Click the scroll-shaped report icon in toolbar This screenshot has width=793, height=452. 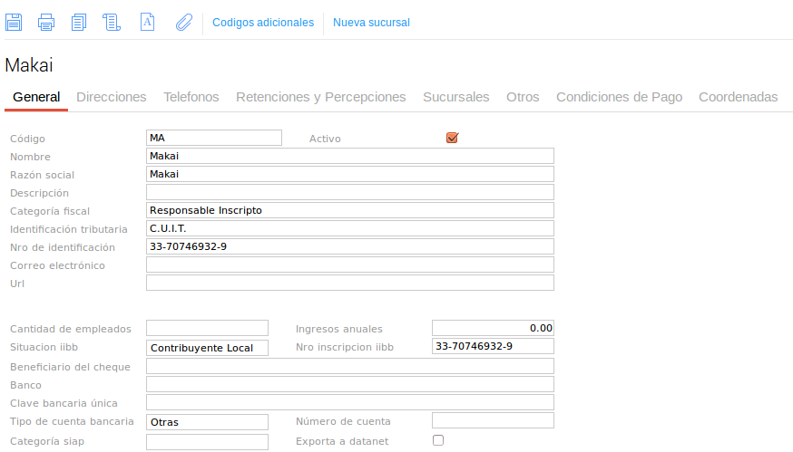coord(112,23)
